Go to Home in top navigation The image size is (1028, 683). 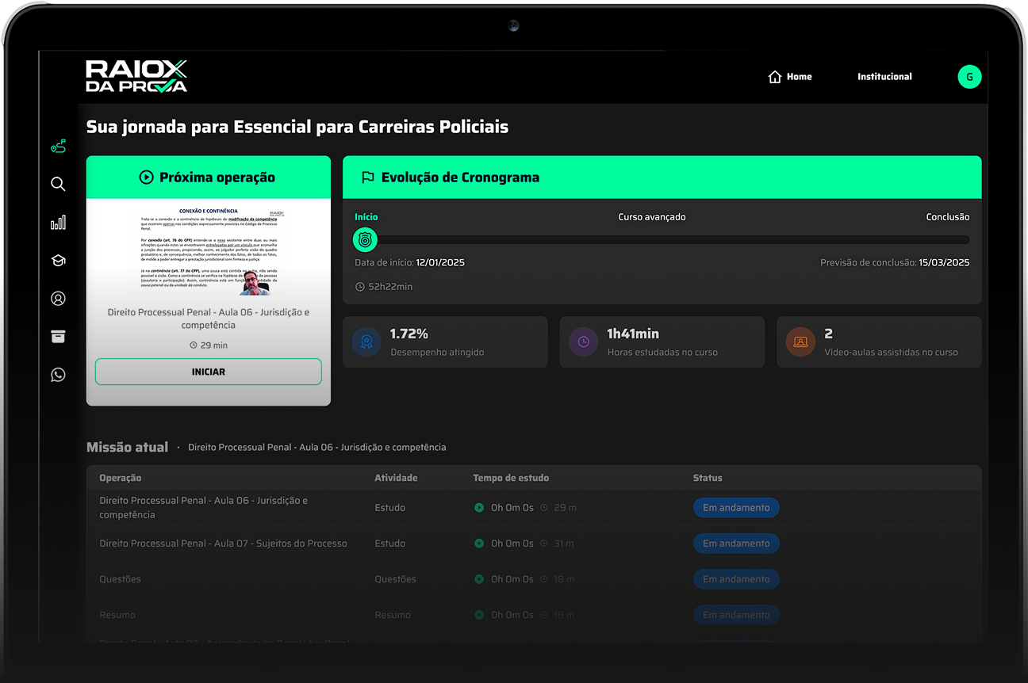coord(790,77)
